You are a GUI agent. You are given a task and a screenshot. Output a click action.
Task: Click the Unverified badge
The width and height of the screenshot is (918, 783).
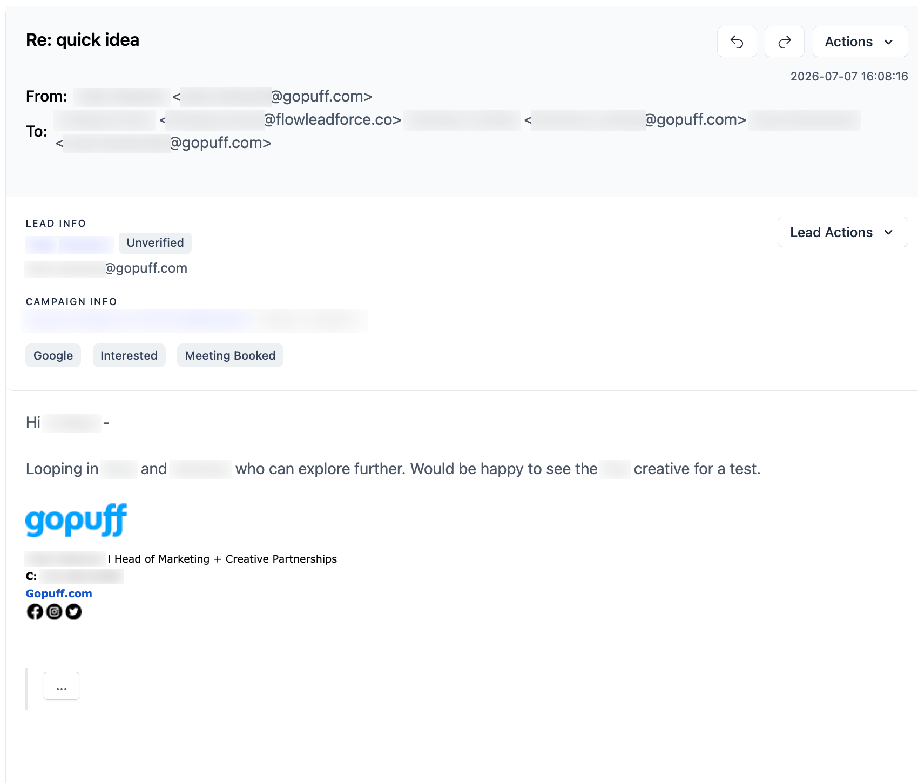click(x=155, y=243)
